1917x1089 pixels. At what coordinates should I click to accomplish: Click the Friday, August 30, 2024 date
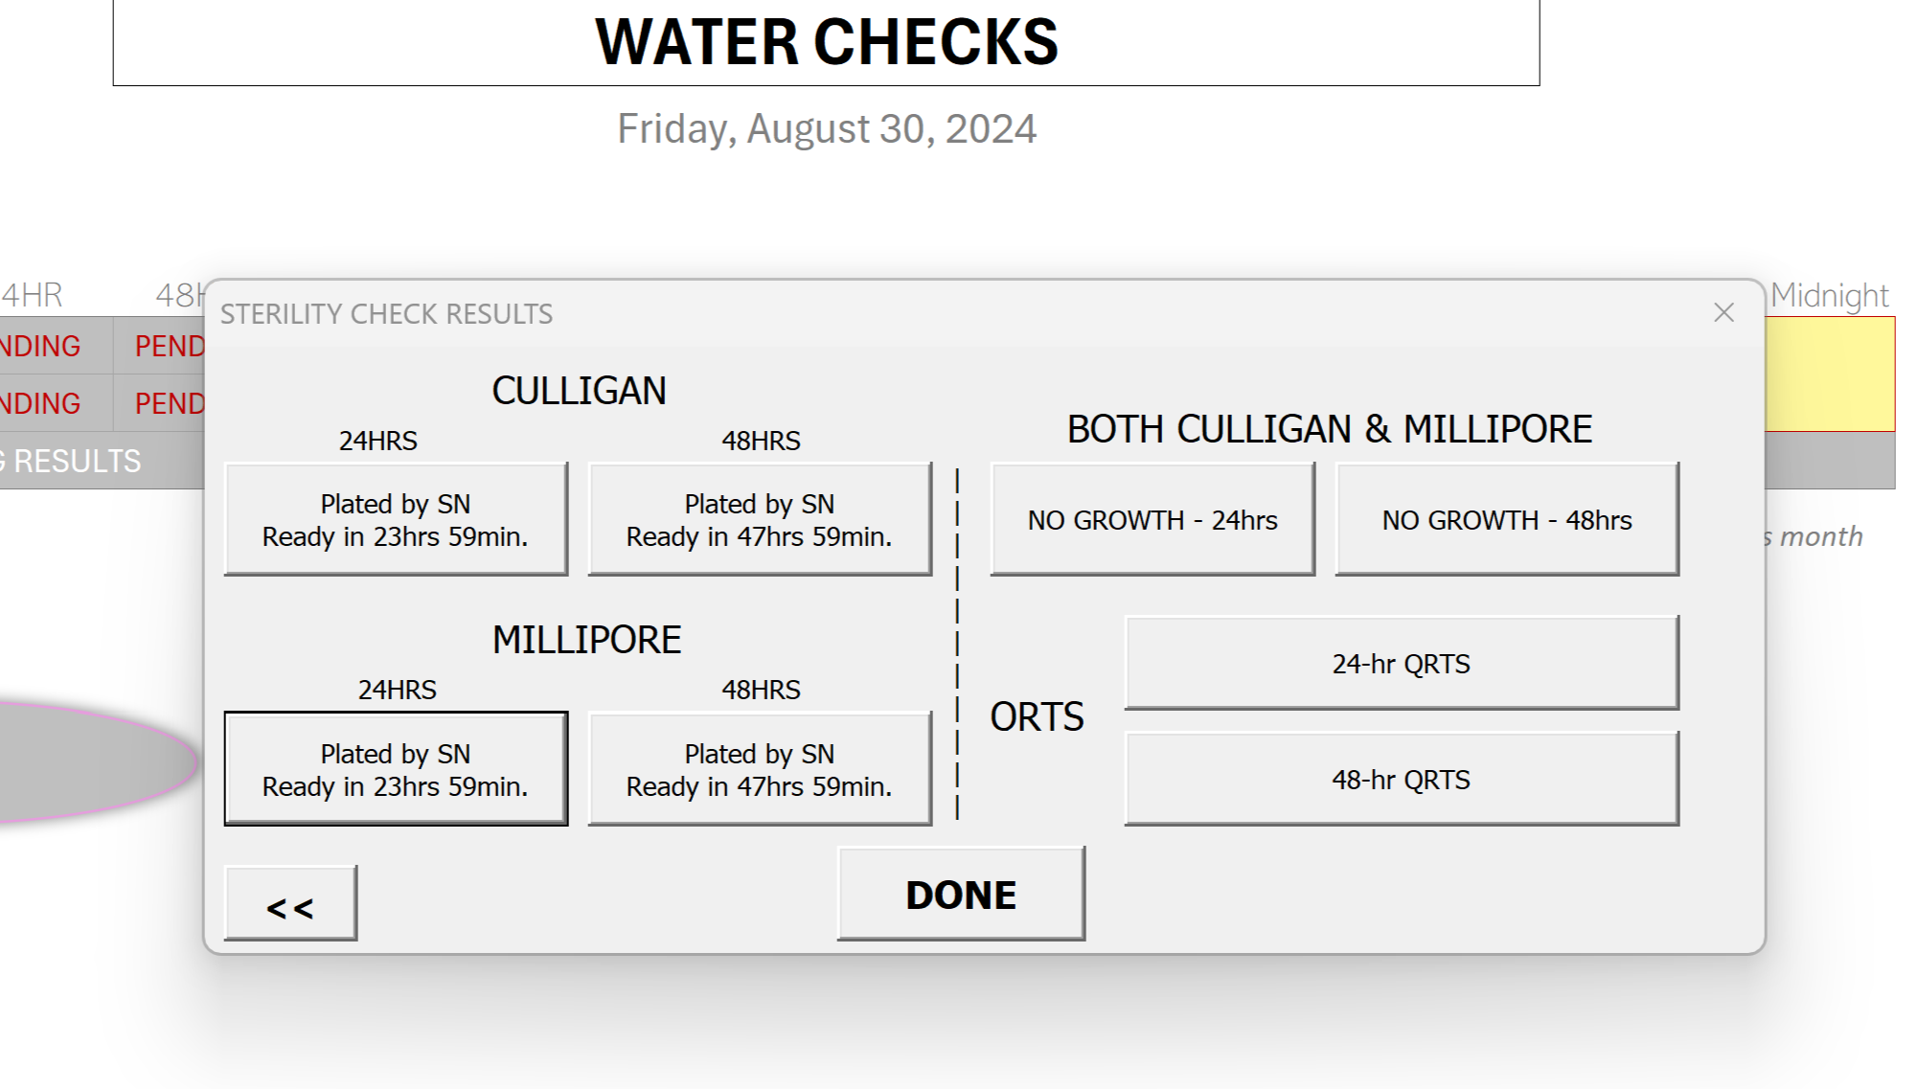[x=826, y=129]
